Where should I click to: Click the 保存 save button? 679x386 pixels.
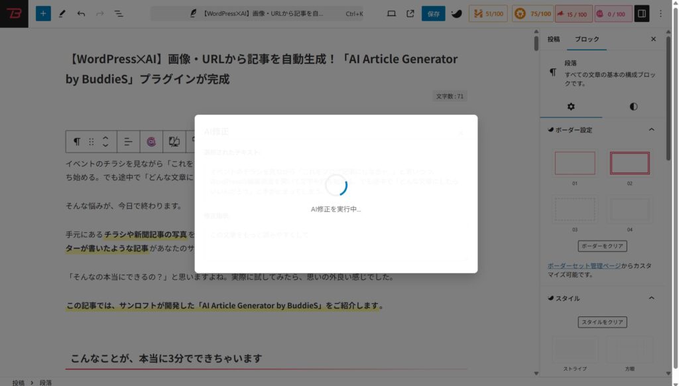coord(433,14)
